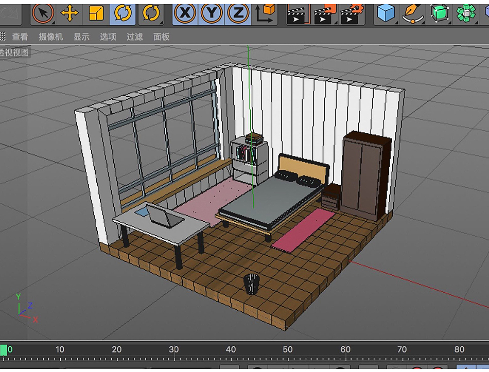Open the 显示 display menu

(81, 37)
